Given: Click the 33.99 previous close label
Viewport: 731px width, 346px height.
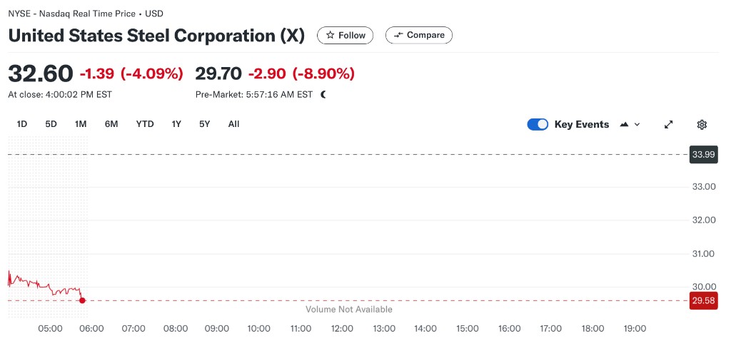Looking at the screenshot, I should pyautogui.click(x=703, y=155).
